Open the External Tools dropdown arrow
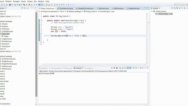 pyautogui.click(x=26, y=5)
